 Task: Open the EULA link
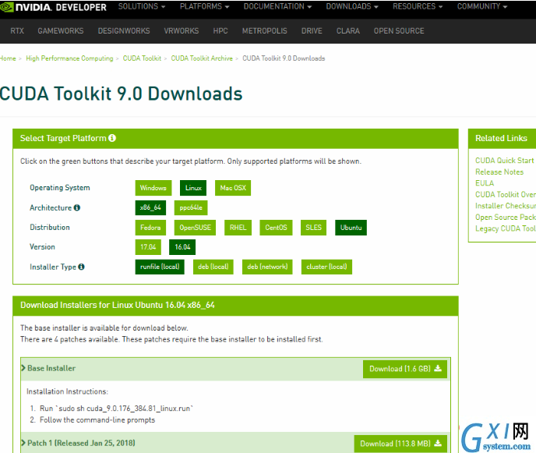[485, 183]
